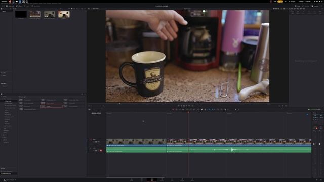Select the second audio clip with waveform
This screenshot has height=182, width=324.
coord(239,150)
